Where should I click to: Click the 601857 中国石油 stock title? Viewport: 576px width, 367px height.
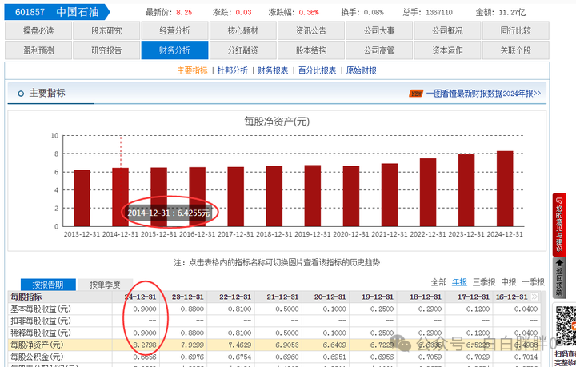coord(57,12)
